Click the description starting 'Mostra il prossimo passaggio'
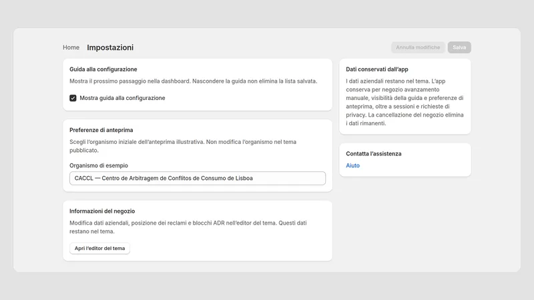The image size is (534, 300). 193,81
